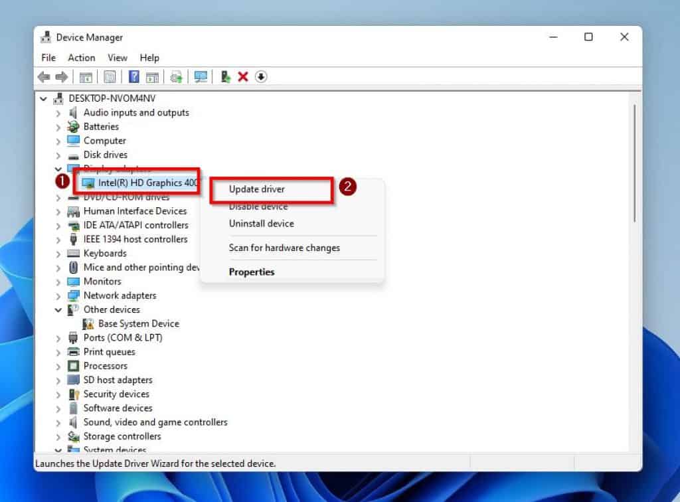Choose Uninstall device from context menu
This screenshot has height=502, width=680.
[x=261, y=224]
